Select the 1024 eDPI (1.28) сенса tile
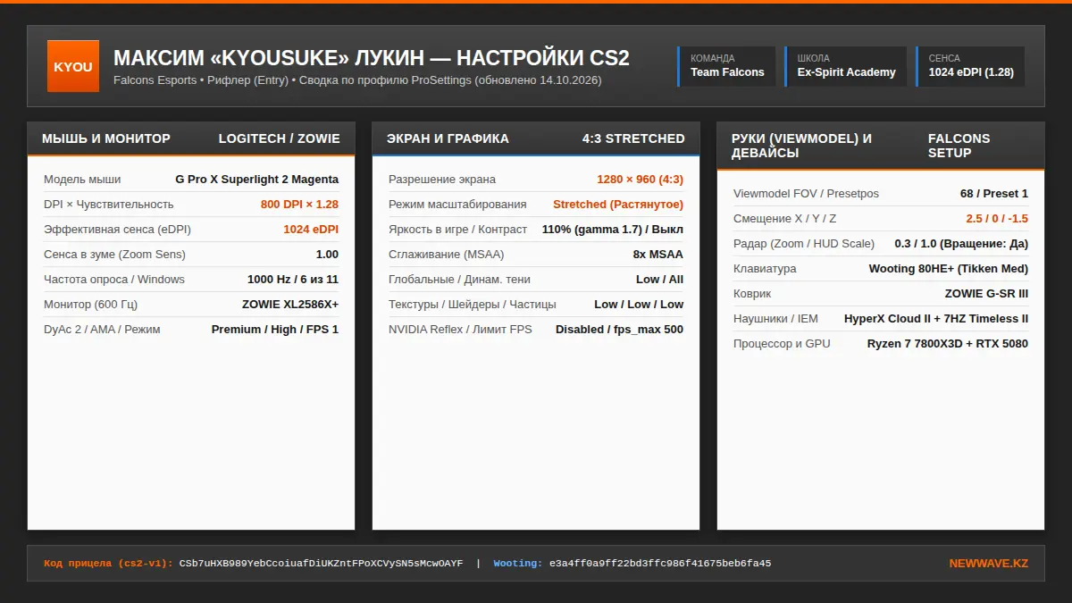1072x603 pixels. 970,66
